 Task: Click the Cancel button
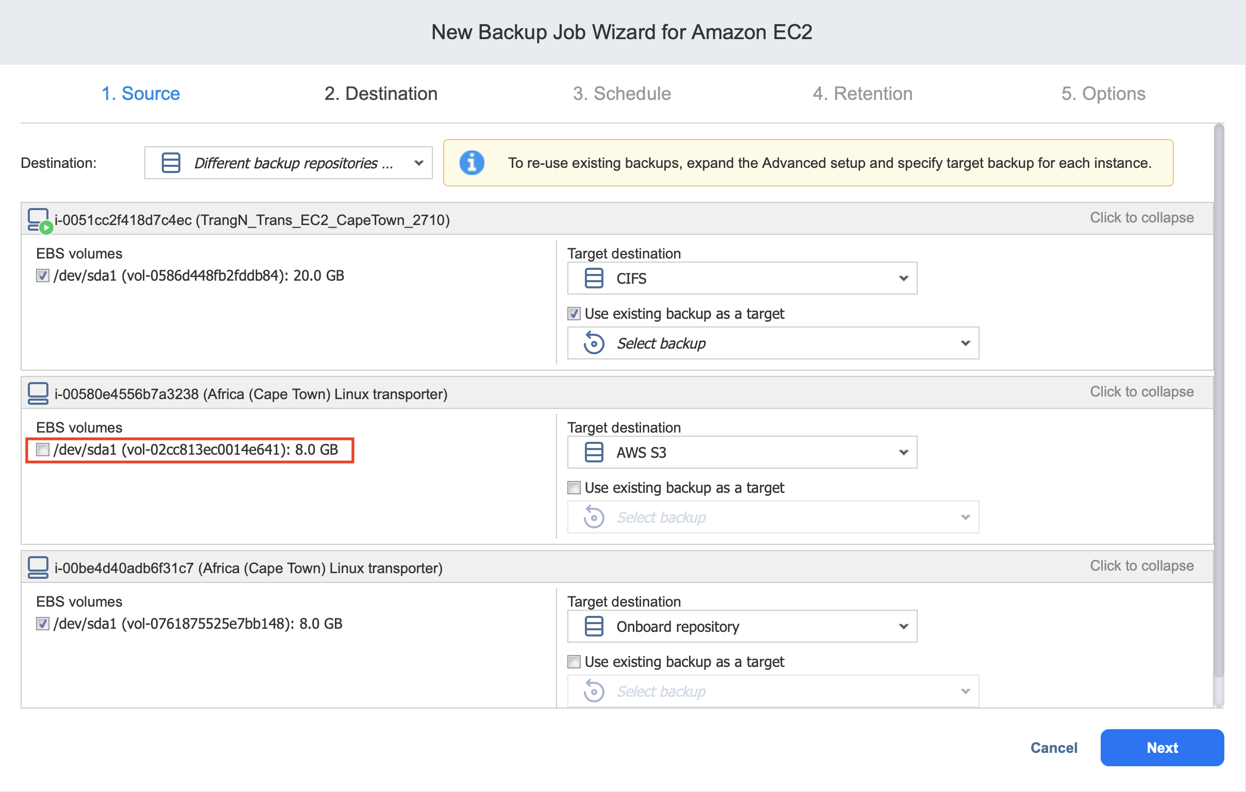tap(1053, 748)
